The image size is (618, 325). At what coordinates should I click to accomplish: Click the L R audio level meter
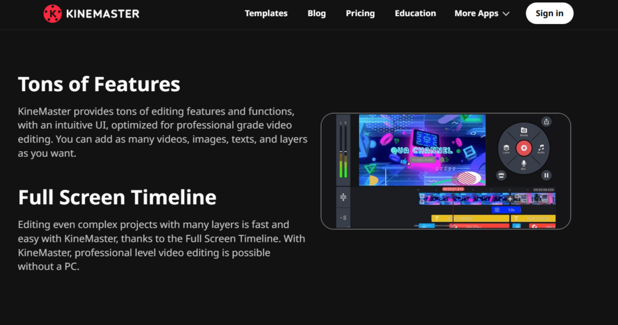pos(343,150)
